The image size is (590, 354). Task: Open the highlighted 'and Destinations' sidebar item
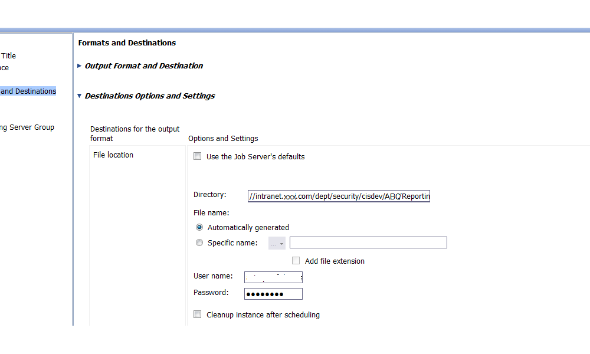tap(28, 91)
